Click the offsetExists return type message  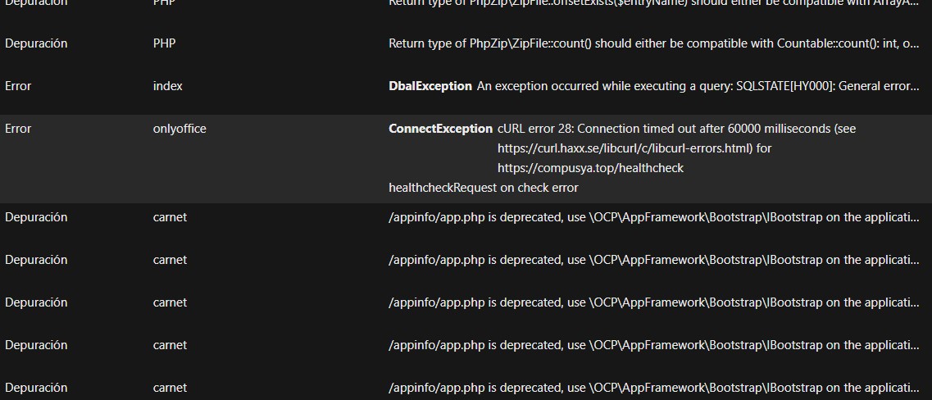tap(653, 4)
